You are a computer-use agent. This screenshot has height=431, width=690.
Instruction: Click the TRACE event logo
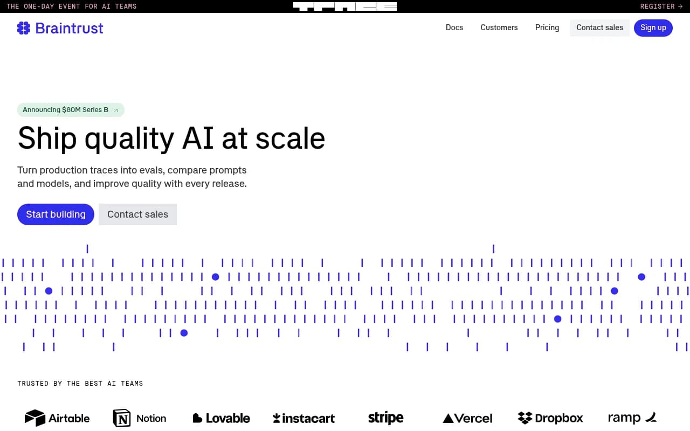(x=344, y=6)
